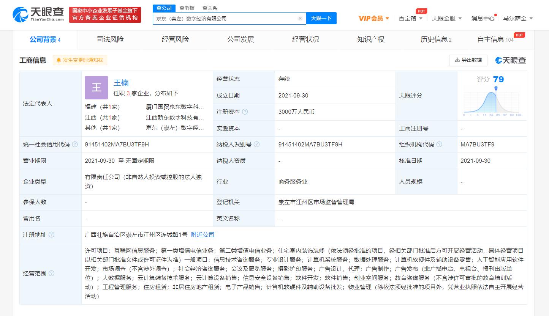Screen dimensions: 549x316
Task: Click help icon beside 经营范围
Action: (52, 274)
